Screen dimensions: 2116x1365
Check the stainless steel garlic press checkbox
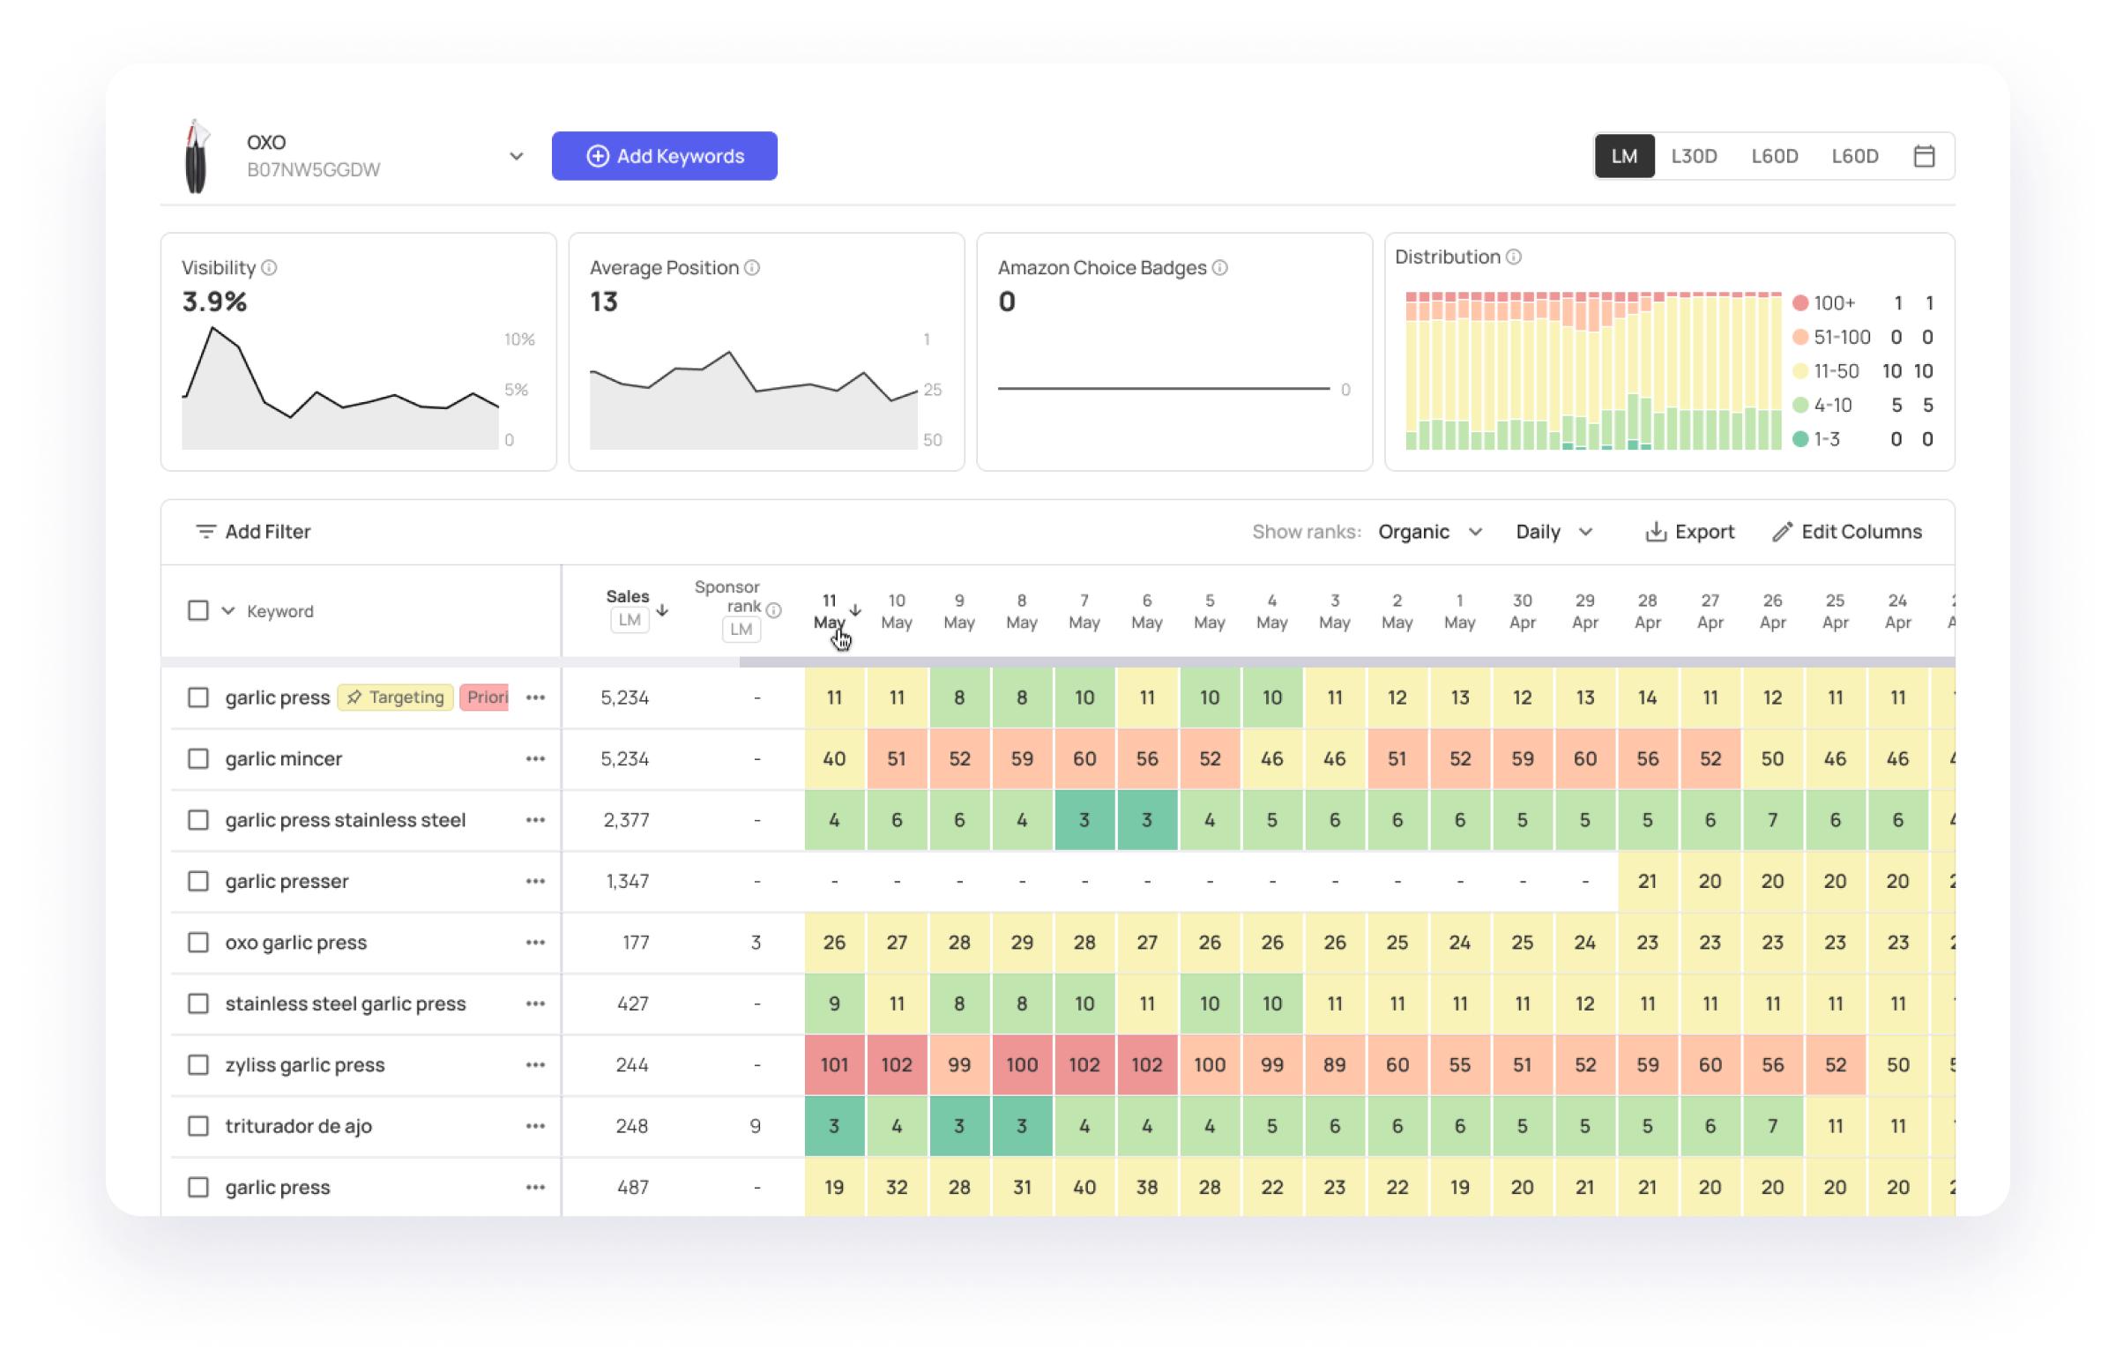coord(198,1003)
